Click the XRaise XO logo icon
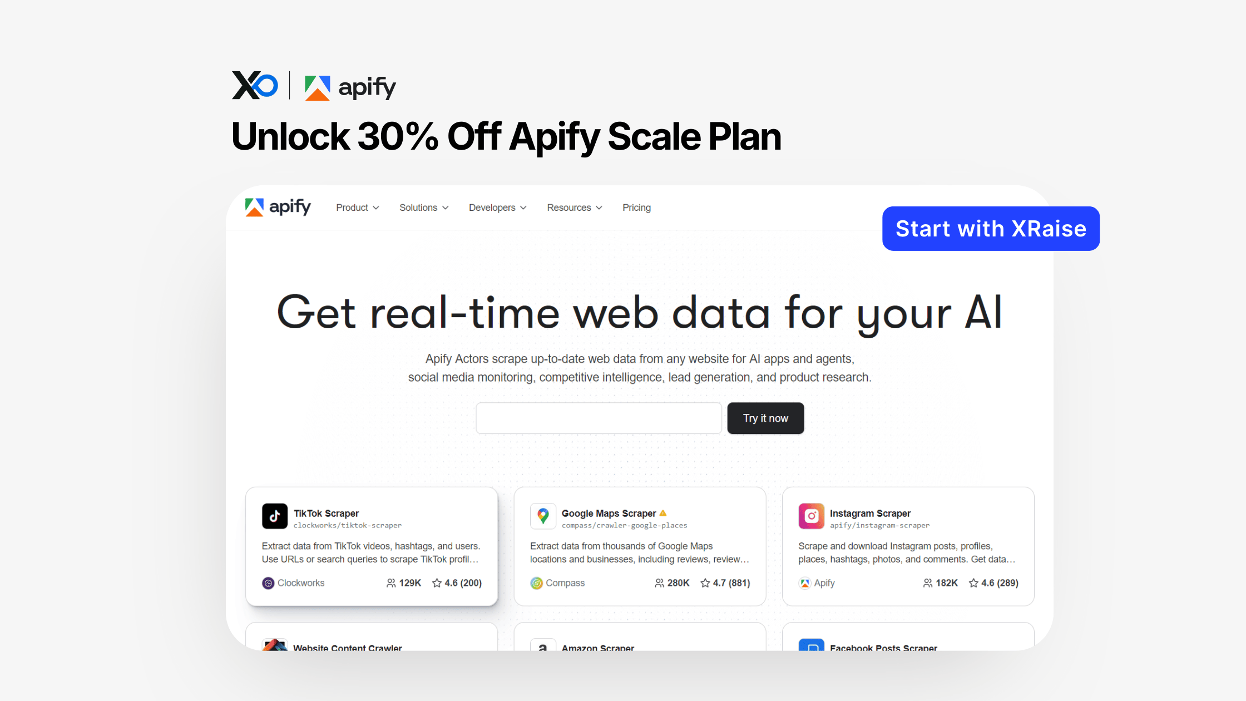The width and height of the screenshot is (1246, 701). tap(255, 86)
